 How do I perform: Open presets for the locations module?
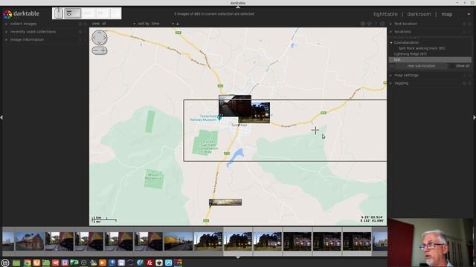tap(469, 31)
